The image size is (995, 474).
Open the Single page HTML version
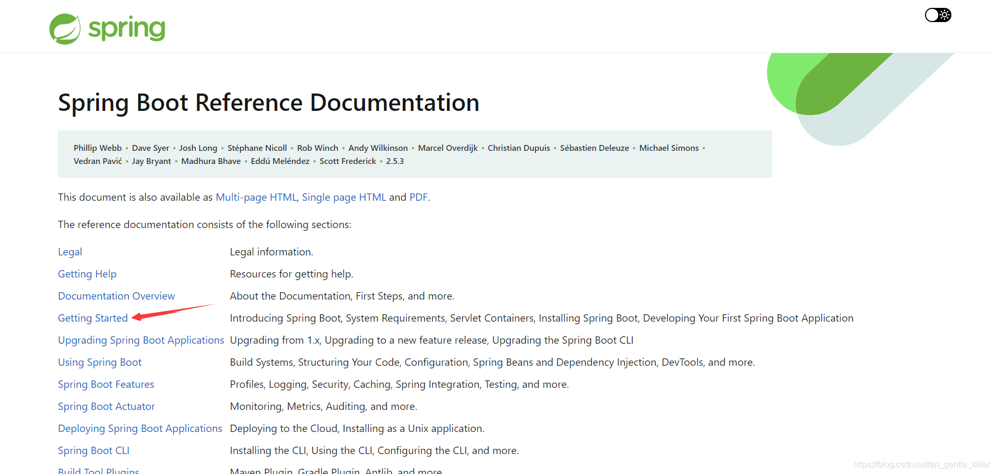click(344, 197)
